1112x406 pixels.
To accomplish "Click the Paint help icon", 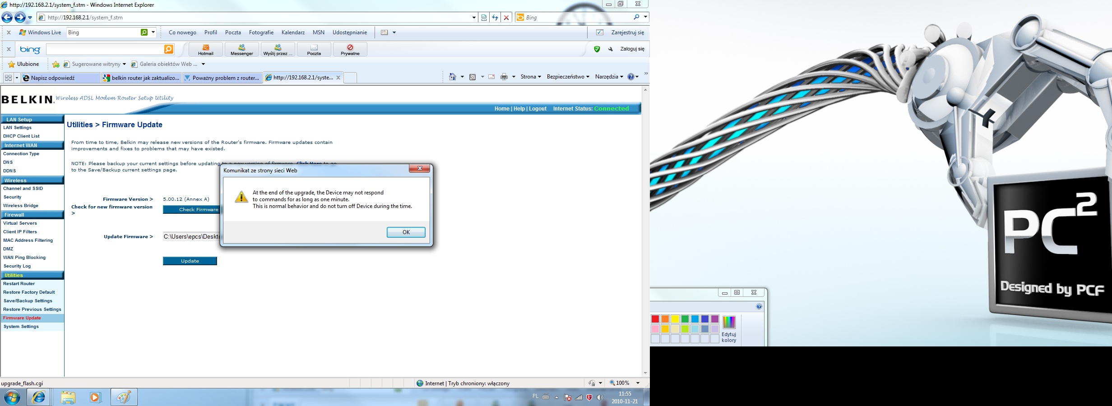I will pyautogui.click(x=759, y=307).
